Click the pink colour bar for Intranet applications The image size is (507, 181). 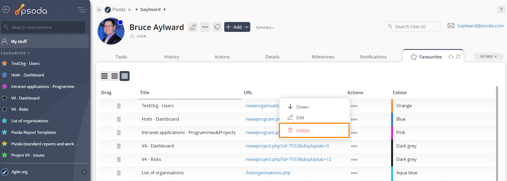[x=392, y=133]
